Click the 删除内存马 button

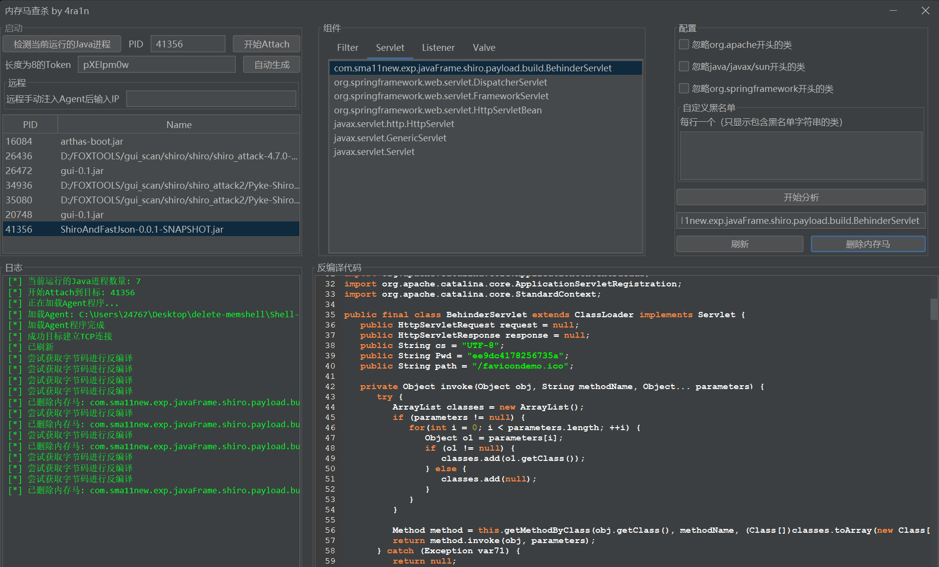tap(868, 244)
